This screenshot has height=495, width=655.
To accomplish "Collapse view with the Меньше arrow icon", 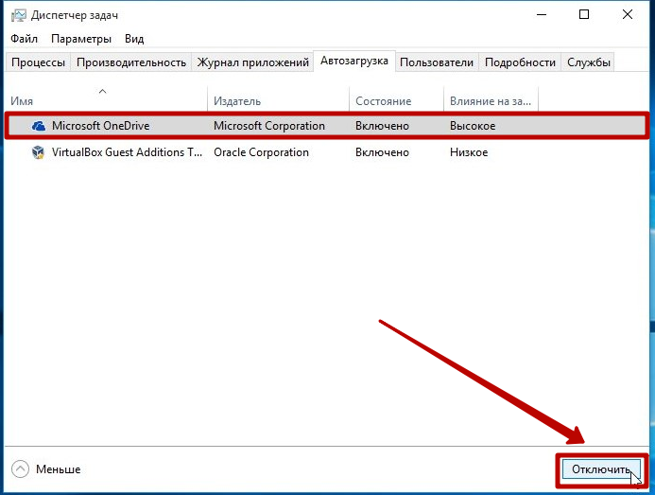I will tap(20, 469).
